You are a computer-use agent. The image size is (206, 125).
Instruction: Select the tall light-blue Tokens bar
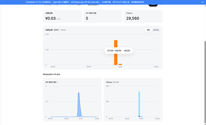[x=139, y=104]
